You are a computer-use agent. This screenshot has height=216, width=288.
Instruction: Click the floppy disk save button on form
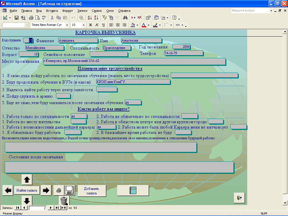(70, 190)
